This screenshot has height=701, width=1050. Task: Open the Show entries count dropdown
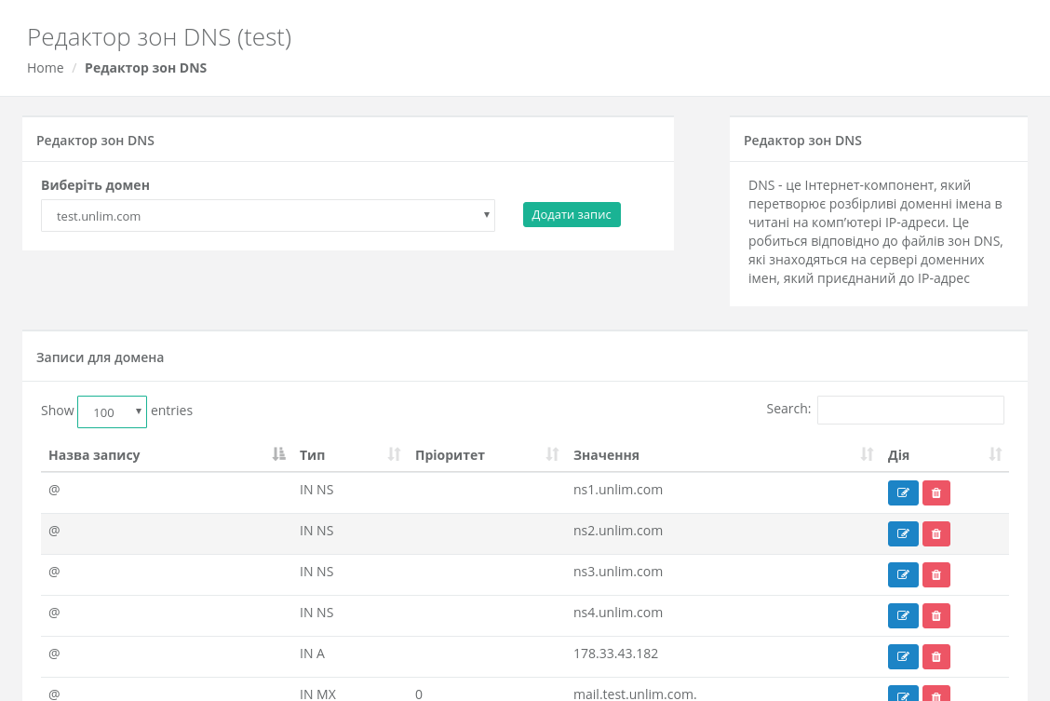click(x=112, y=411)
